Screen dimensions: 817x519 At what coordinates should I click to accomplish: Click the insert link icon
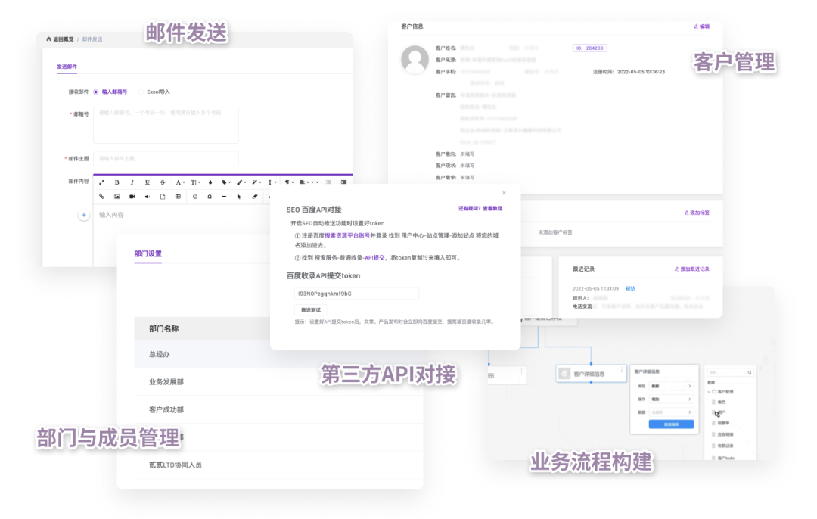coord(101,197)
